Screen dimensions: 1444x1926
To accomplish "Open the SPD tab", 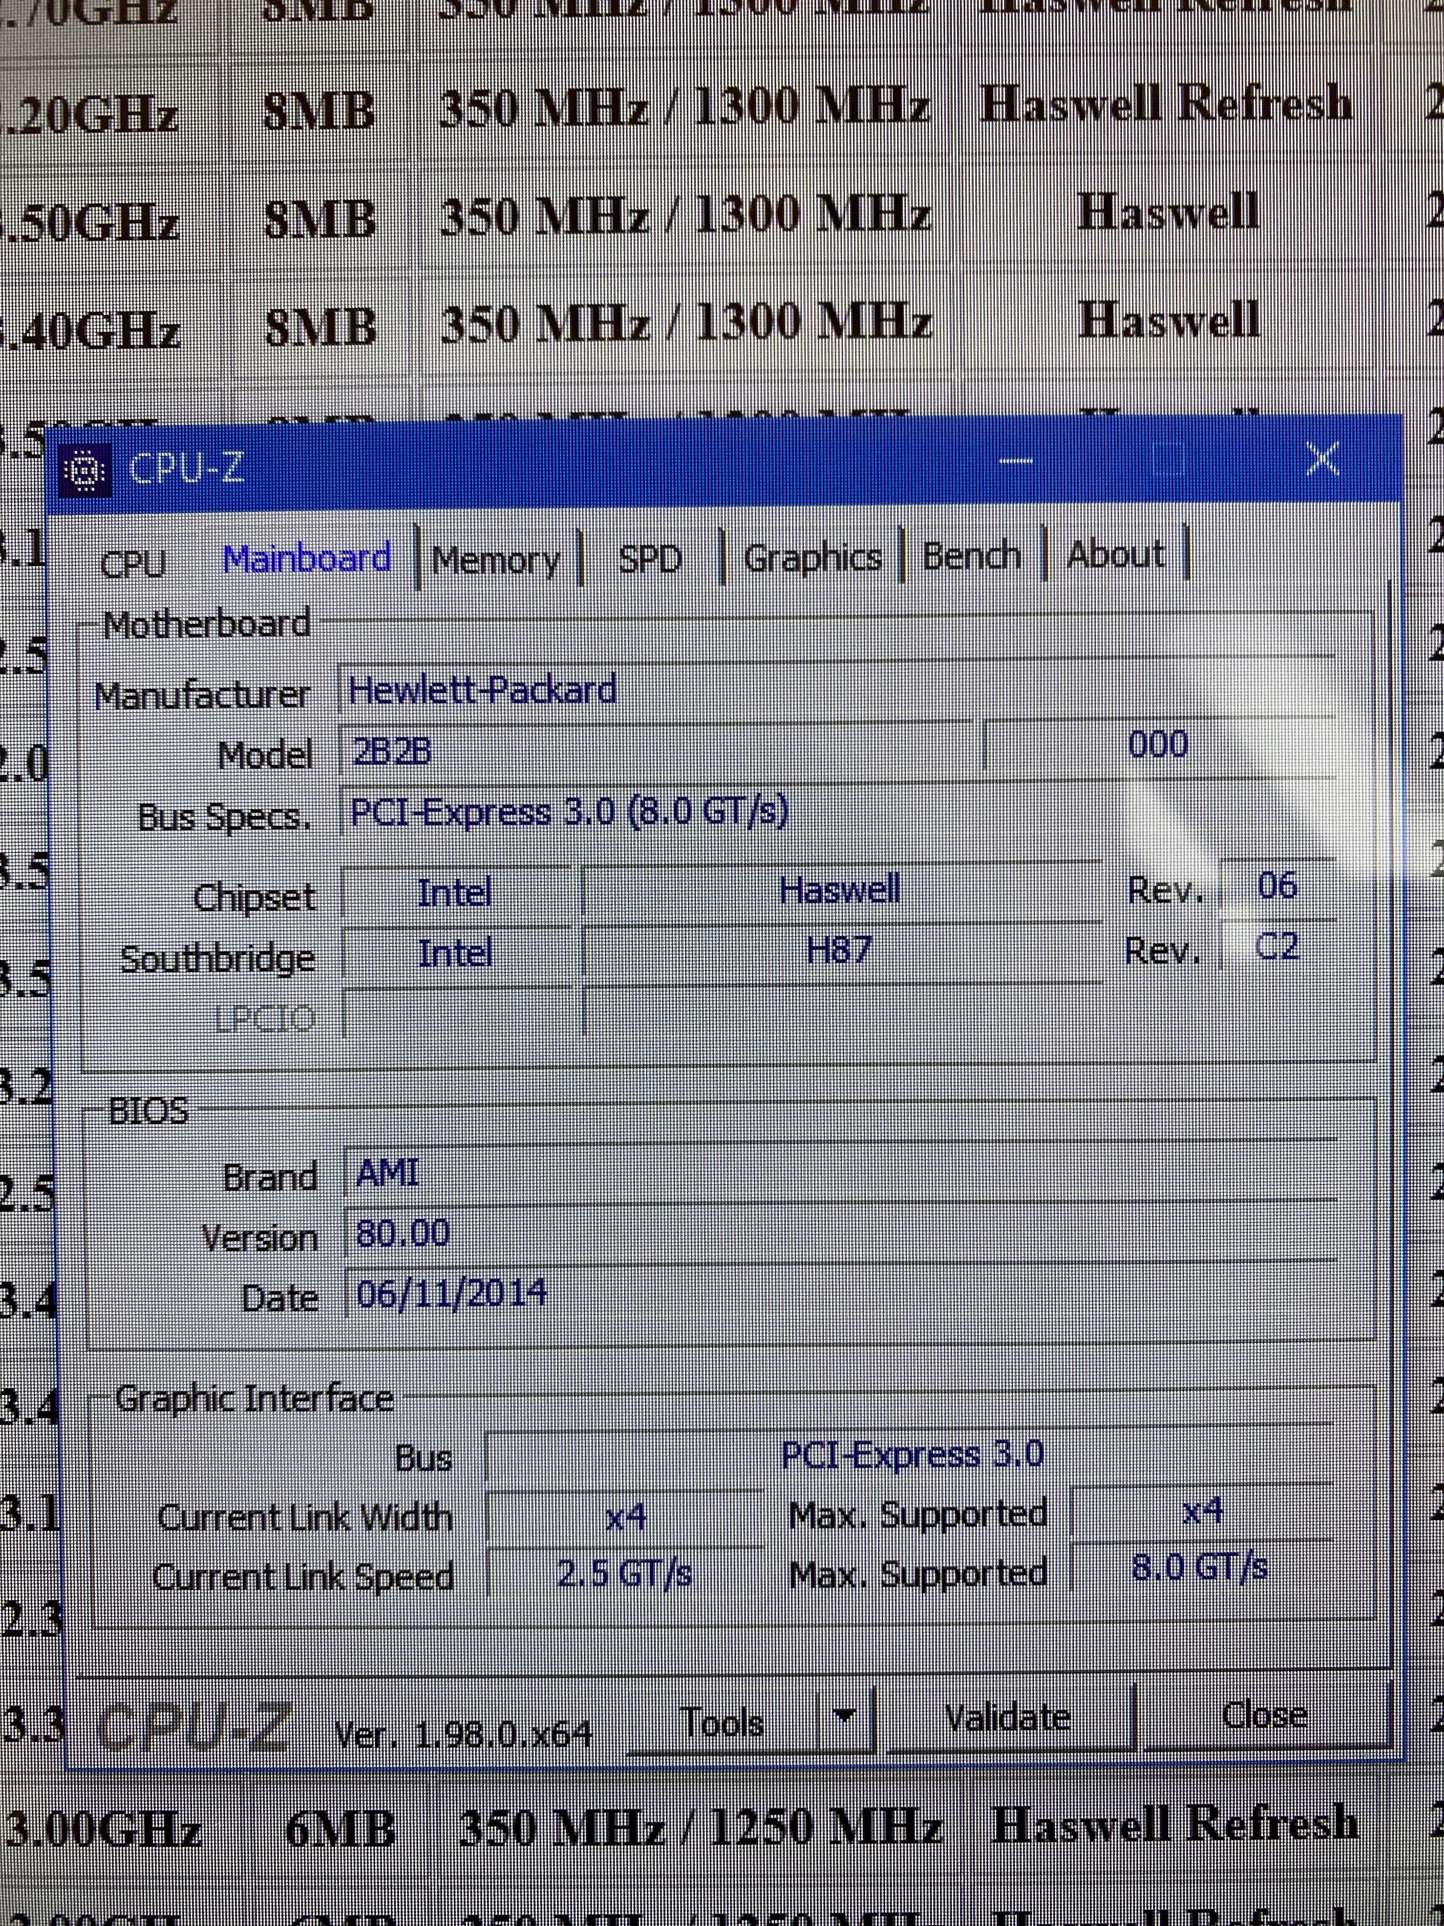I will click(x=649, y=558).
